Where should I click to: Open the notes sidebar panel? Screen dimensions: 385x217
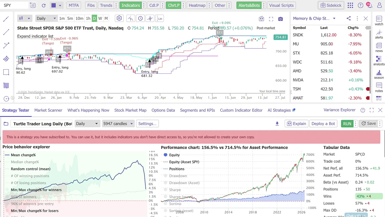[x=379, y=88]
